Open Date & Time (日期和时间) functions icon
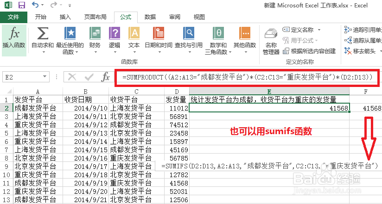The image size is (382, 204). coord(159,34)
